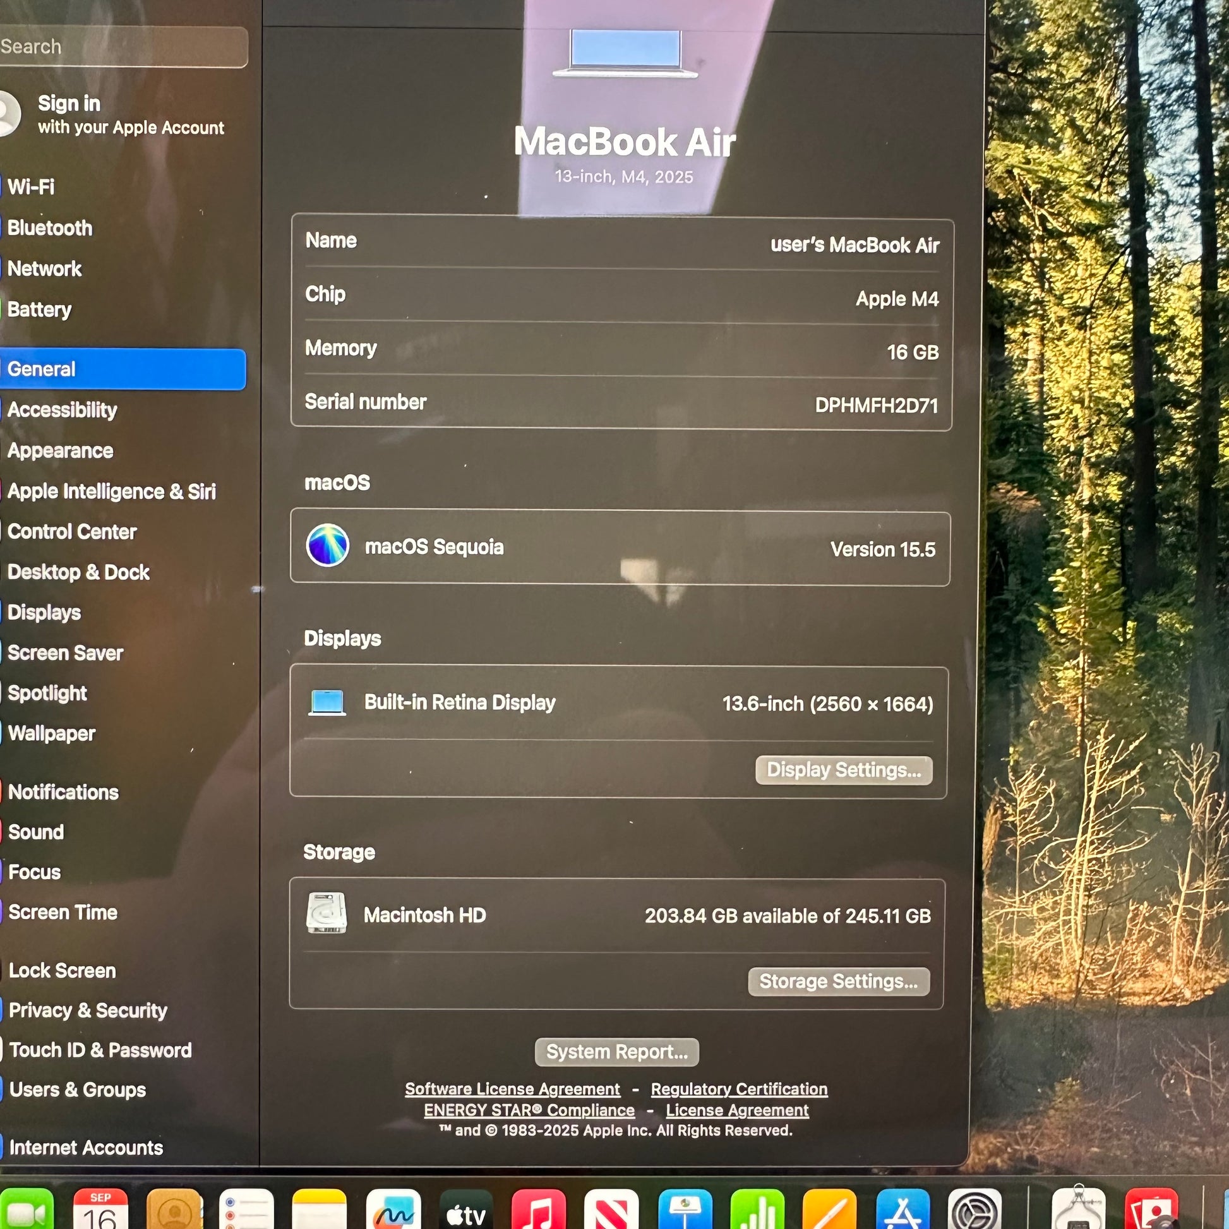Click the serial number DPHMFH2D71

(877, 405)
